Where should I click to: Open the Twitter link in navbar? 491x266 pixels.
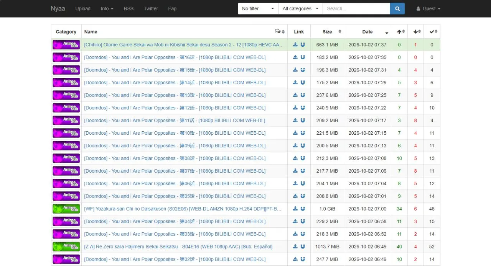151,8
